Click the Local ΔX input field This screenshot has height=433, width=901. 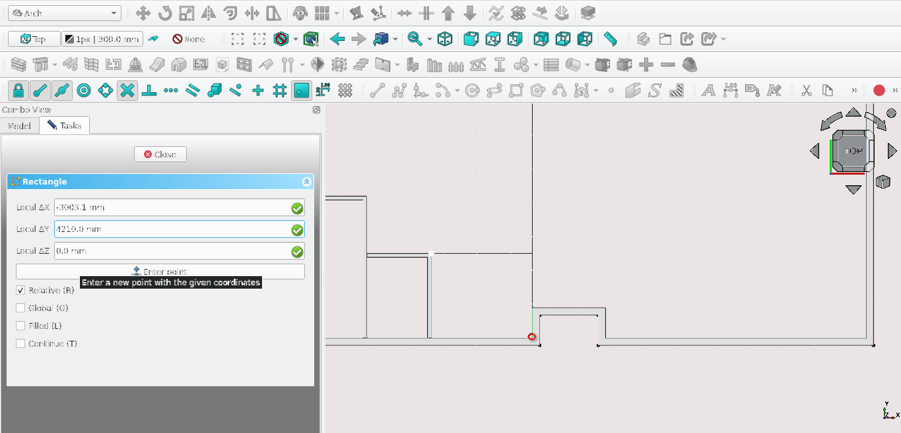tap(172, 208)
